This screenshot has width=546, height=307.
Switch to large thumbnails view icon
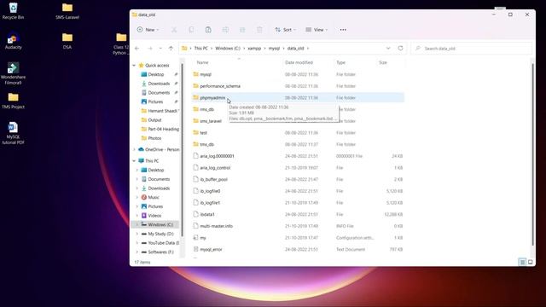pyautogui.click(x=531, y=262)
